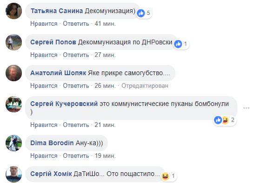255x183 pixels.
Task: Open the three-dot options menu beside Кучеровский's comment
Action: click(x=246, y=108)
